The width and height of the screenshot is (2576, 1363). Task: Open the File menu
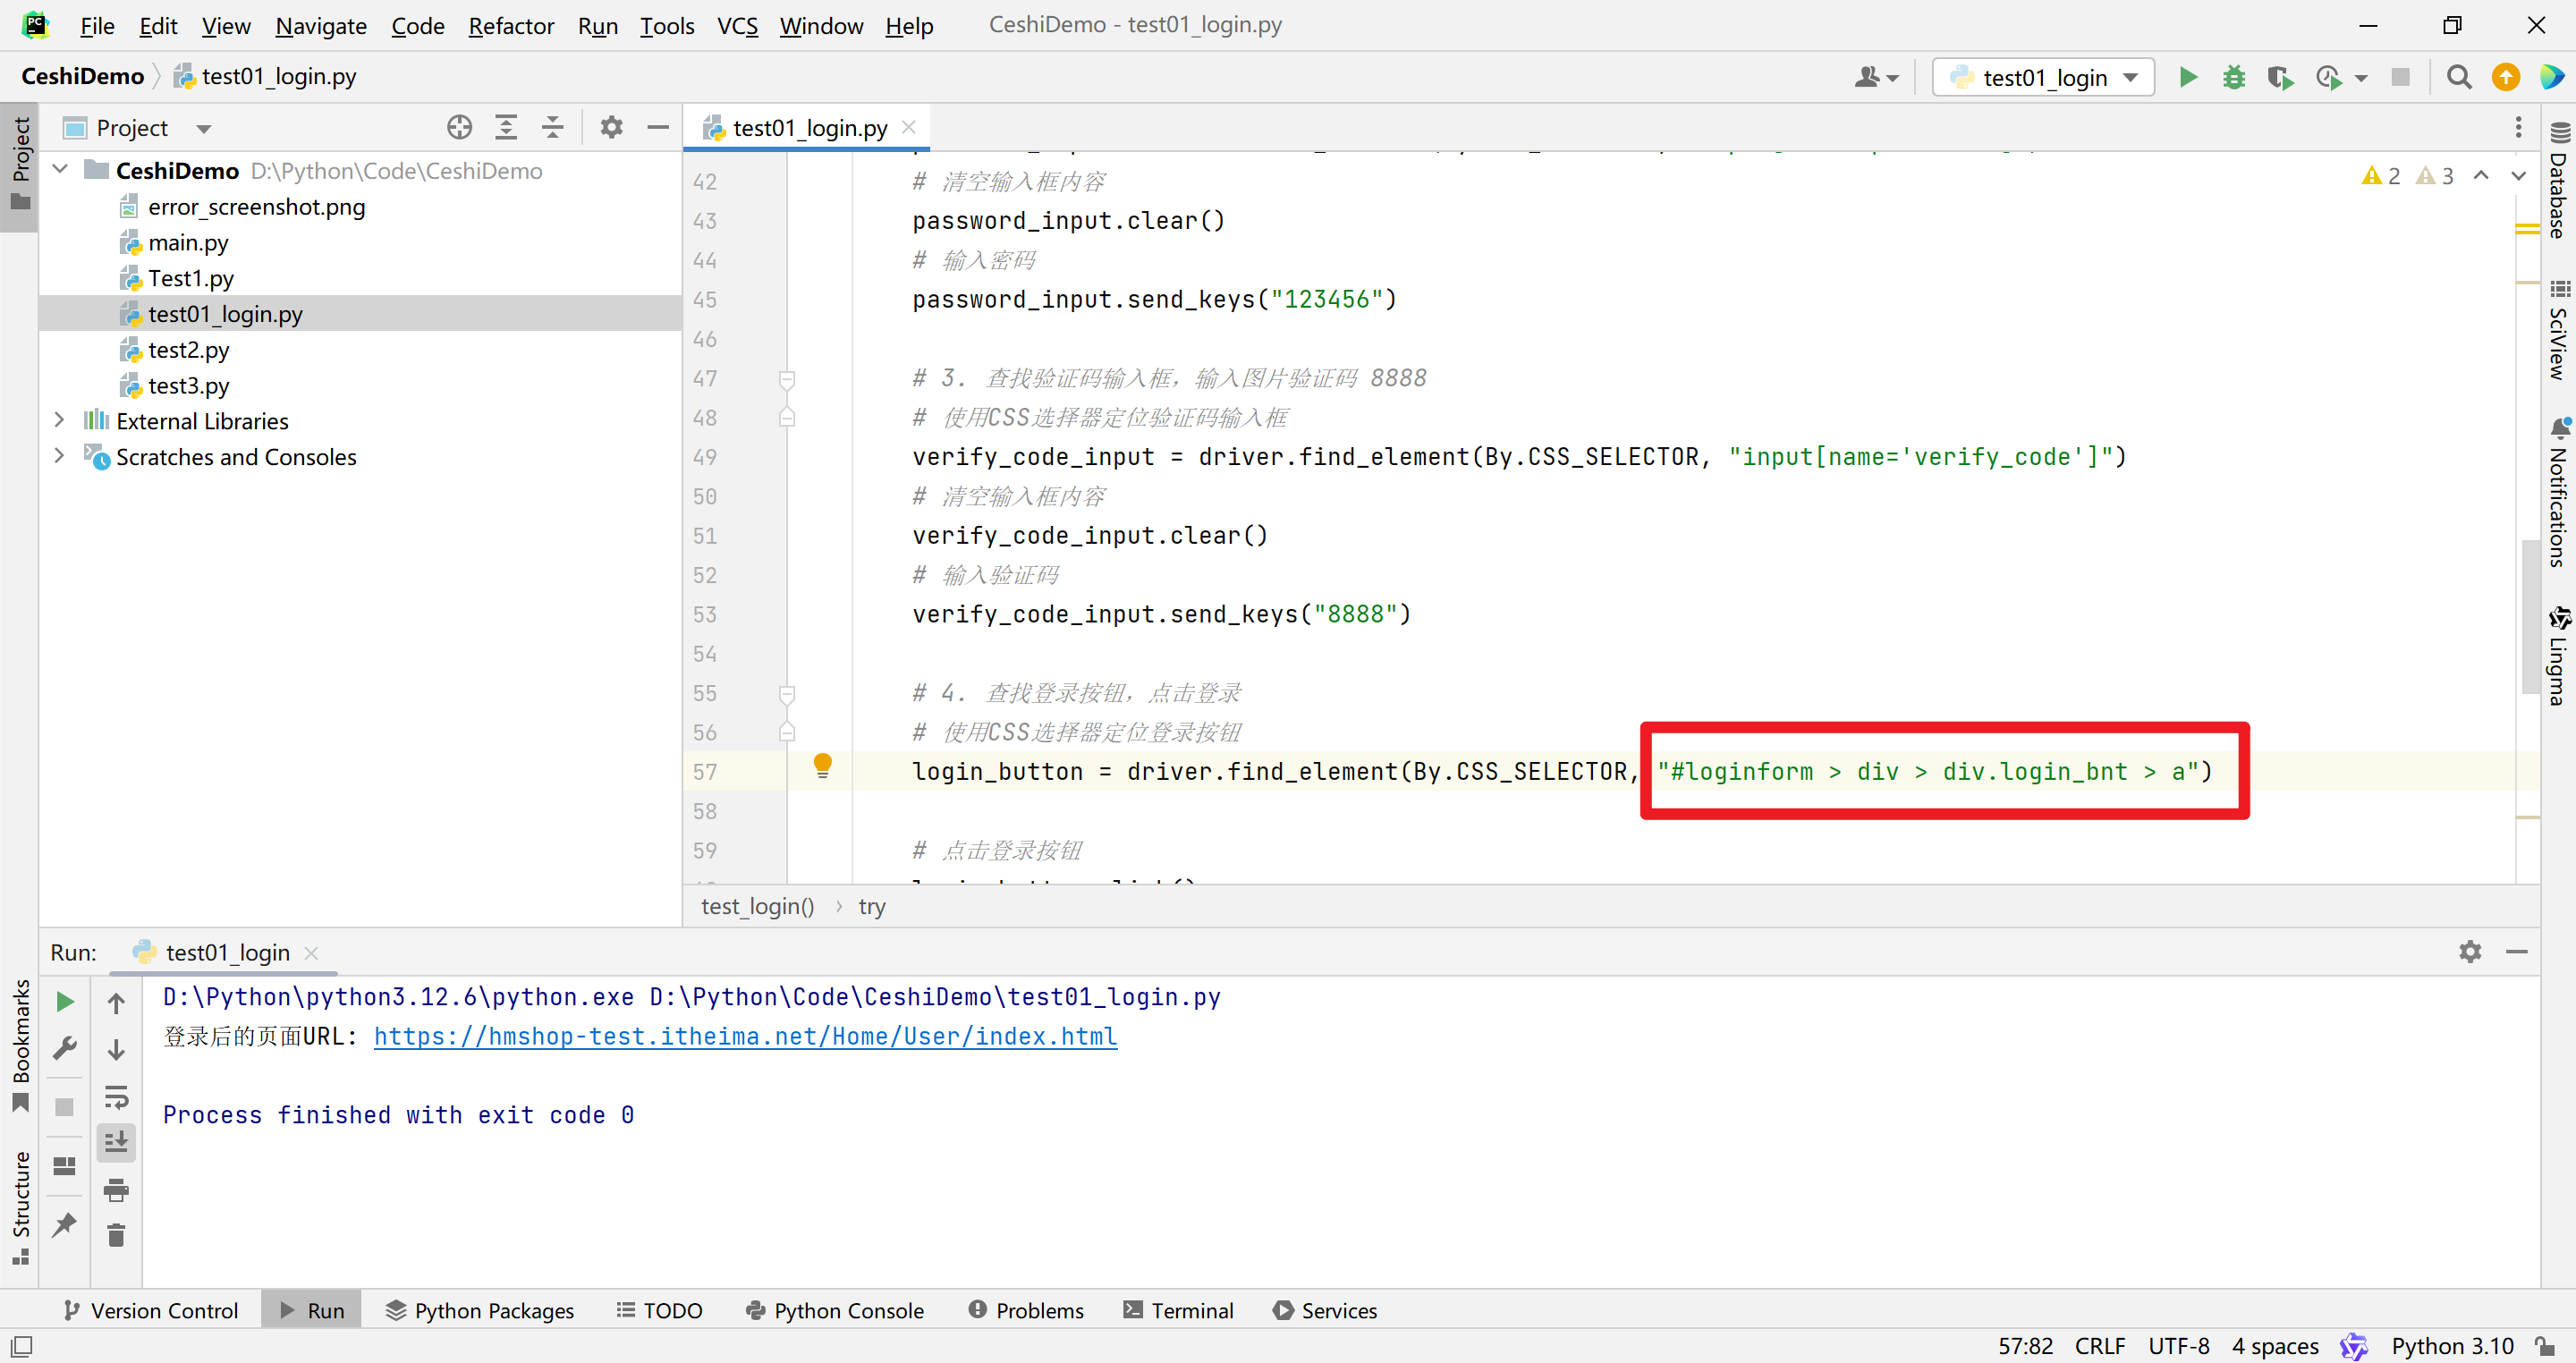coord(97,25)
